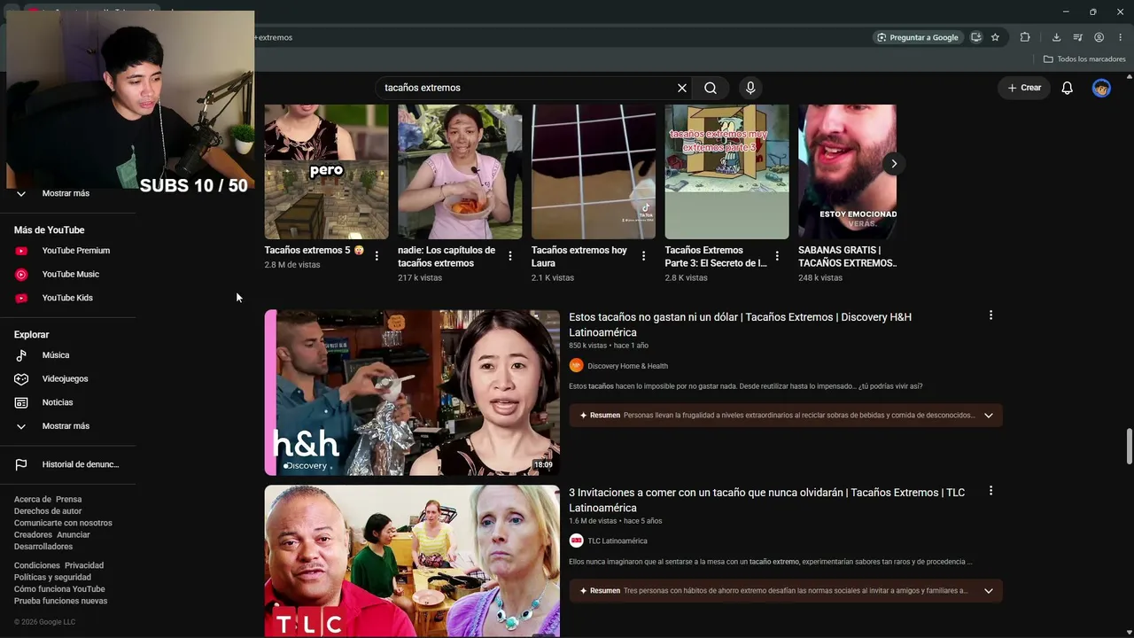Show next Shorts with the right arrow

coord(894,164)
